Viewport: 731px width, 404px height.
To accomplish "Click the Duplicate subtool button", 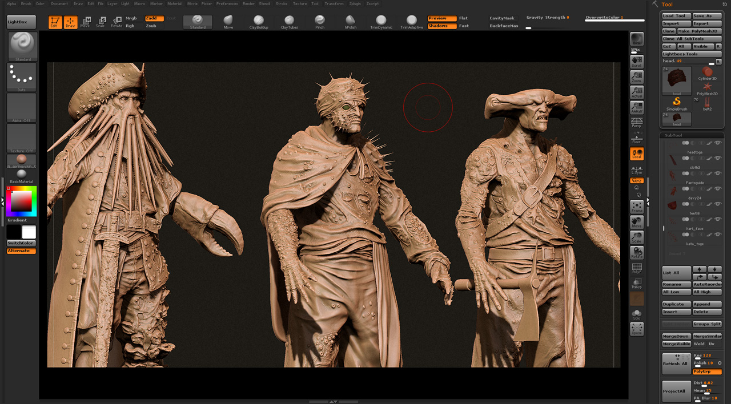I will [676, 304].
